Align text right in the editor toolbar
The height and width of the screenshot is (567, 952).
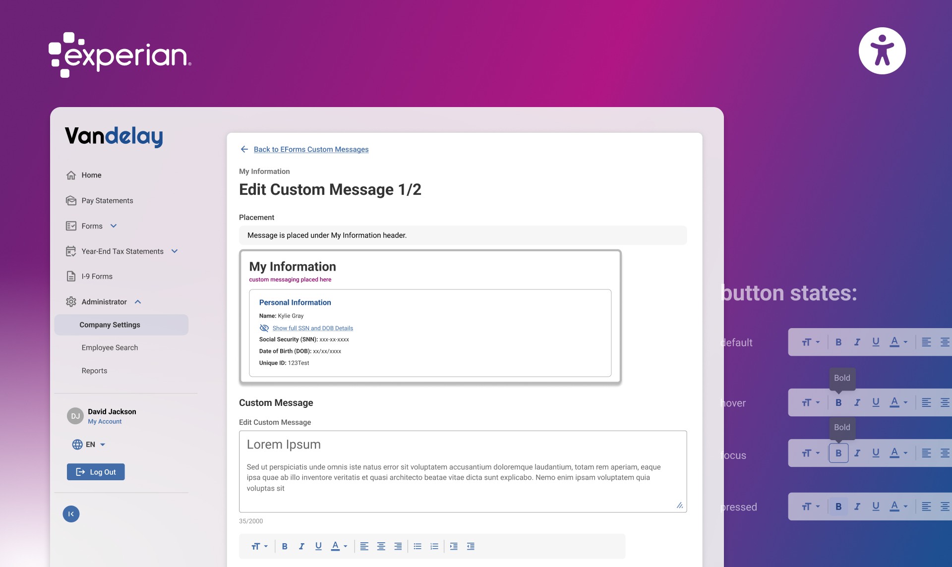[x=398, y=546]
